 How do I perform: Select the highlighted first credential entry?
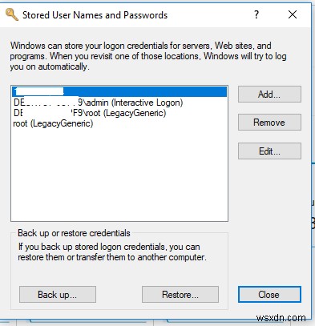[x=119, y=92]
